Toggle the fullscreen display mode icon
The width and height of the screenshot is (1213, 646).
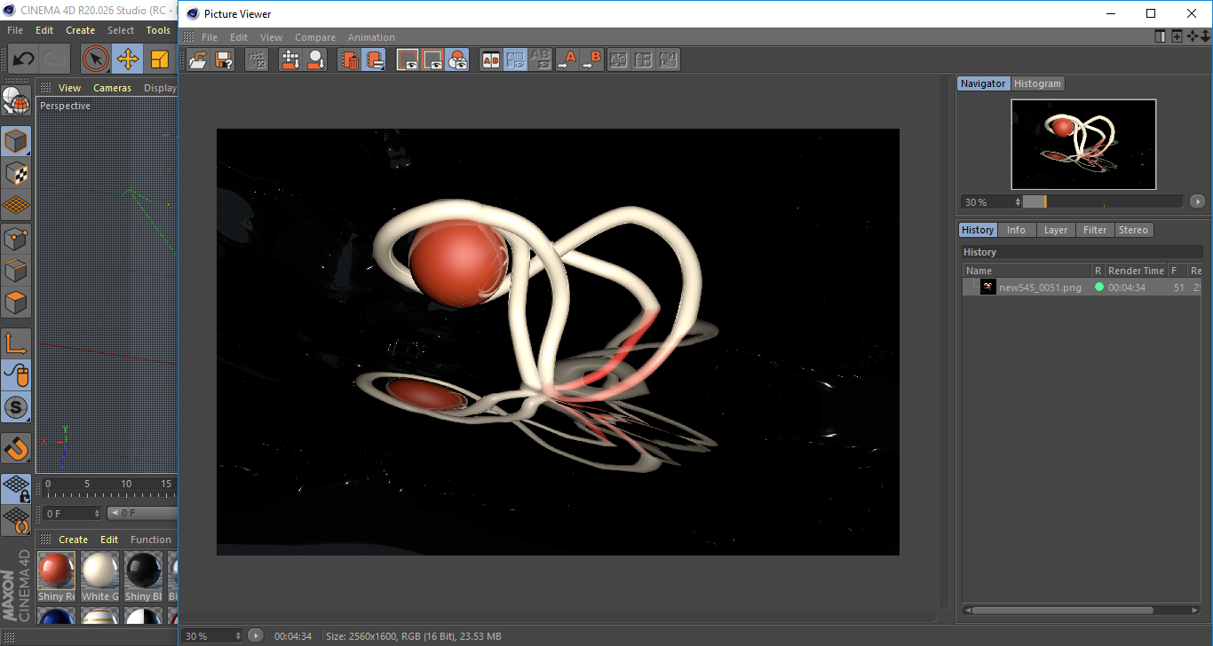tap(408, 59)
